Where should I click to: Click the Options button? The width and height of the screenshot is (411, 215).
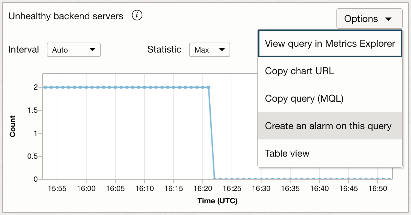pyautogui.click(x=369, y=19)
